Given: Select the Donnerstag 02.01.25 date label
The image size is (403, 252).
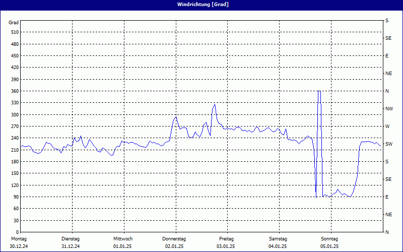Looking at the screenshot, I should pos(174,242).
